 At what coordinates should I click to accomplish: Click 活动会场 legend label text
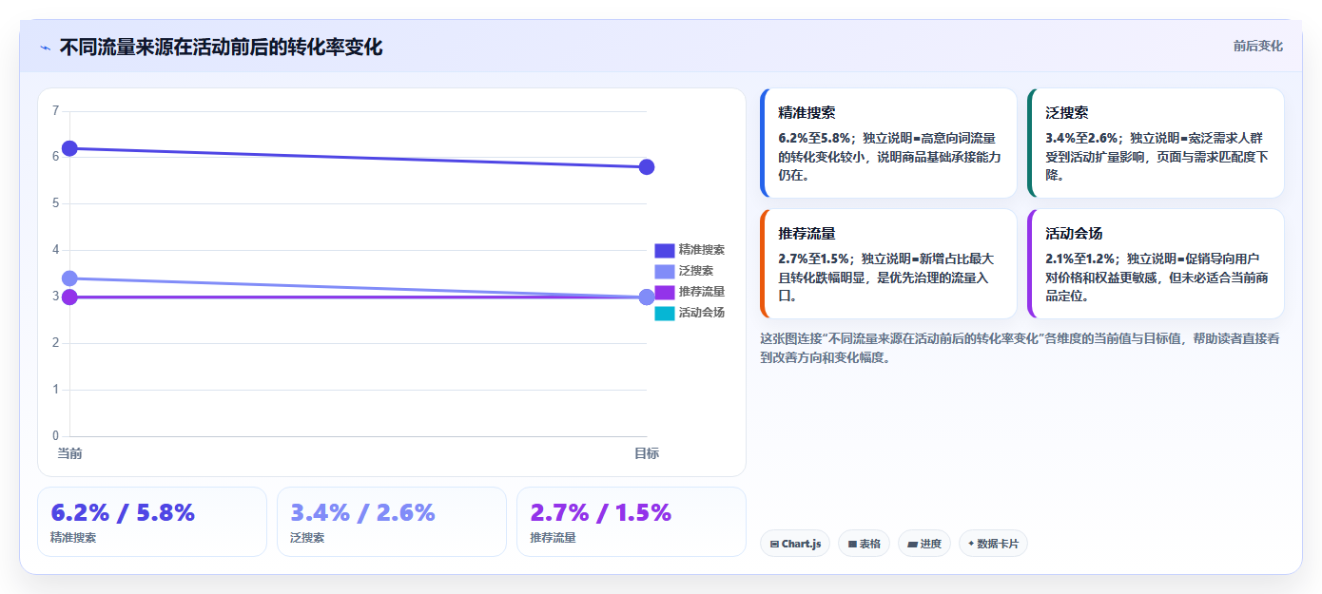[702, 313]
